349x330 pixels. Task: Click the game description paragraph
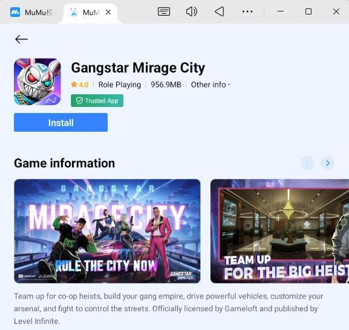(x=169, y=309)
